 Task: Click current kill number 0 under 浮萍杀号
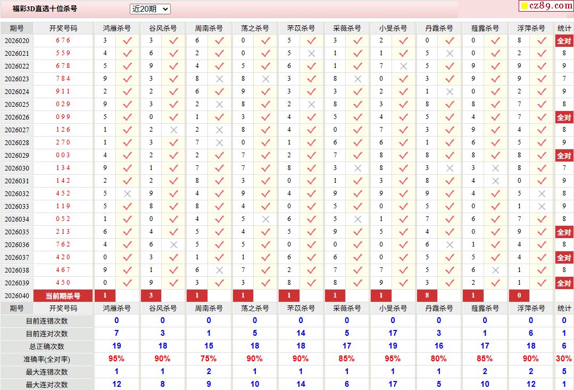[519, 295]
